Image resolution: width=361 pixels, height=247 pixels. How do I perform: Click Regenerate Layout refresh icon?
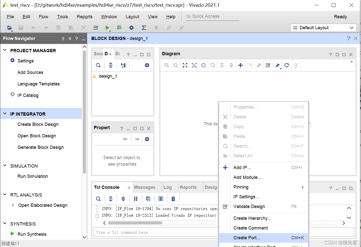click(x=287, y=65)
